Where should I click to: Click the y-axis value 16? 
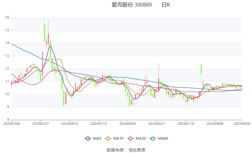7,17
